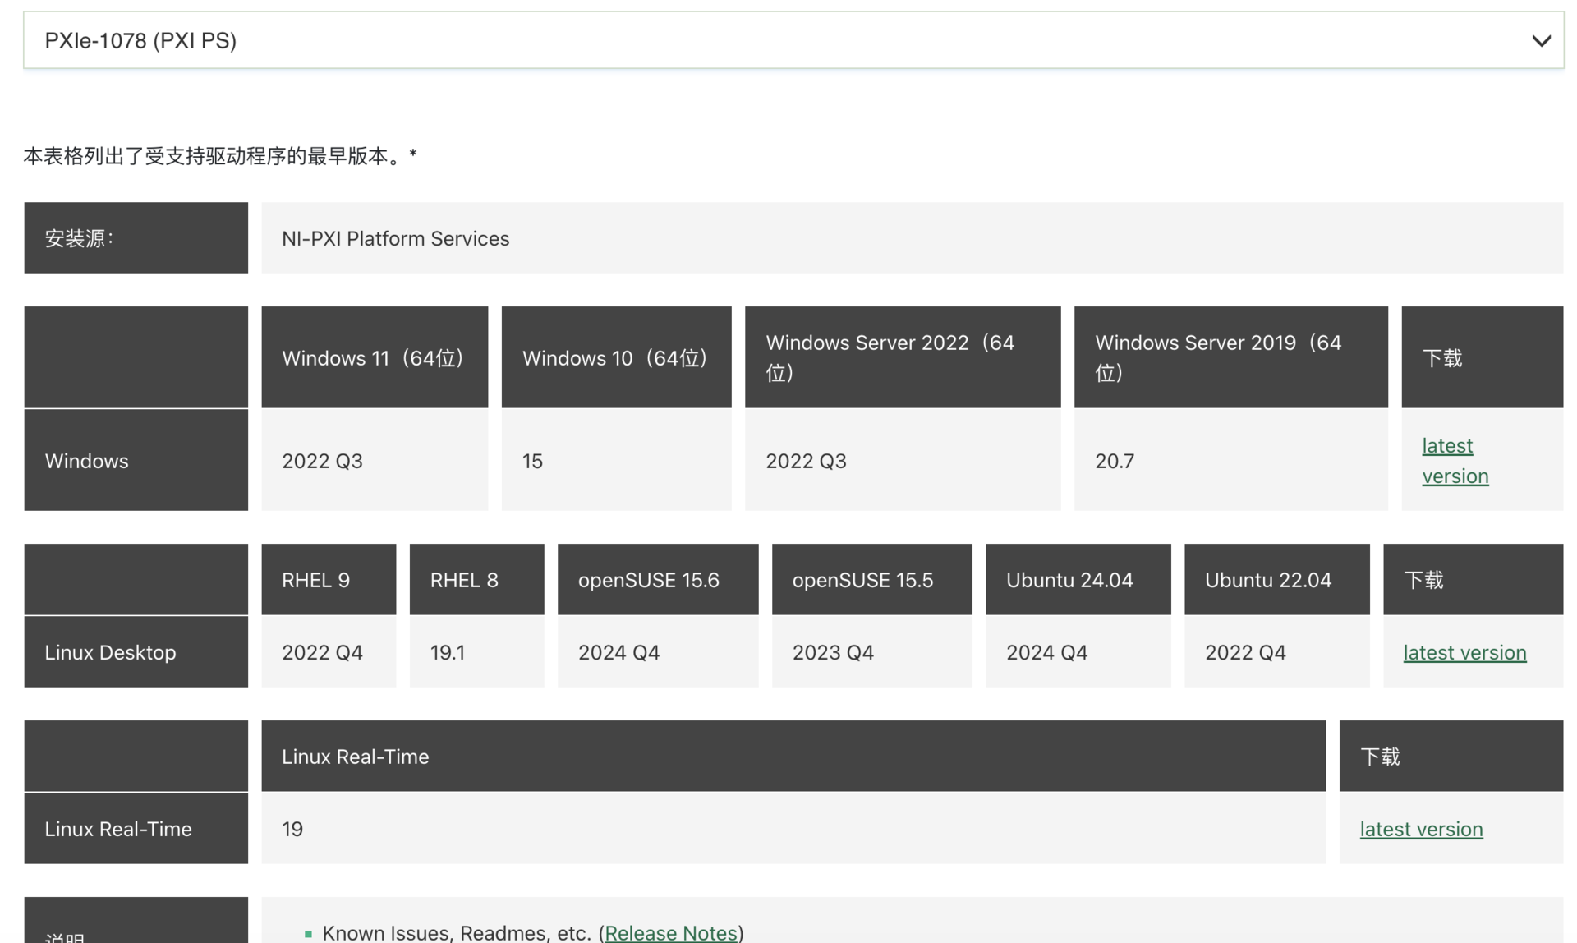
Task: Select Windows Server 2022 value 2022 Q3
Action: point(806,461)
